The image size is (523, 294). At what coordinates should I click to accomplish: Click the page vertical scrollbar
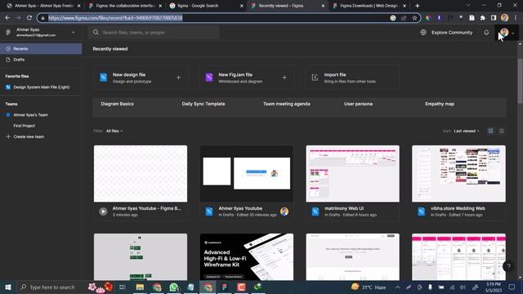pyautogui.click(x=520, y=81)
